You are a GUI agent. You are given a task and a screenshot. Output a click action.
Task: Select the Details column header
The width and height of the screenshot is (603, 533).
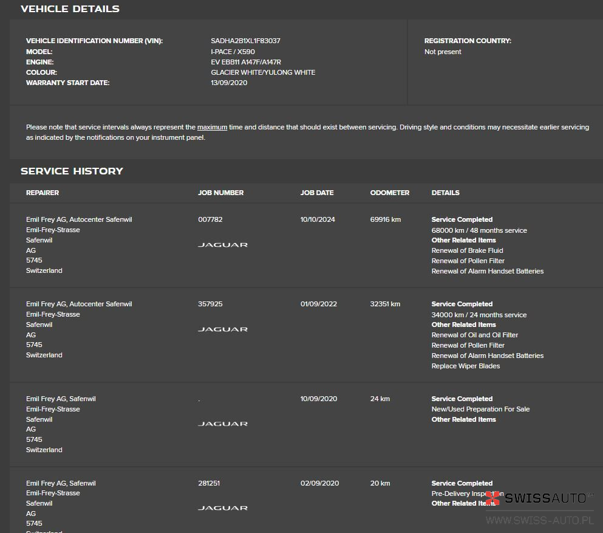click(x=445, y=193)
